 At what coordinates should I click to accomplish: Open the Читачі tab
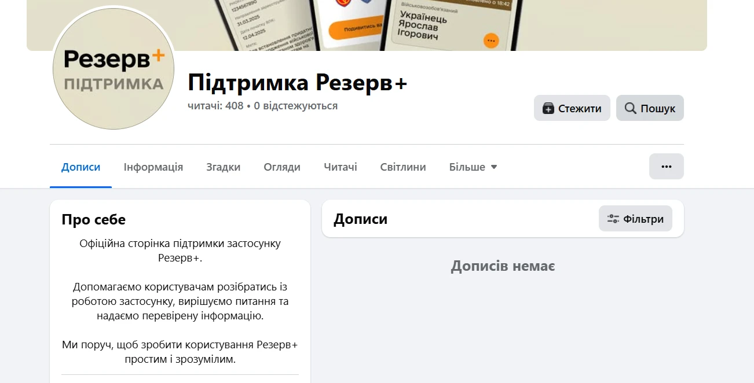pyautogui.click(x=341, y=167)
